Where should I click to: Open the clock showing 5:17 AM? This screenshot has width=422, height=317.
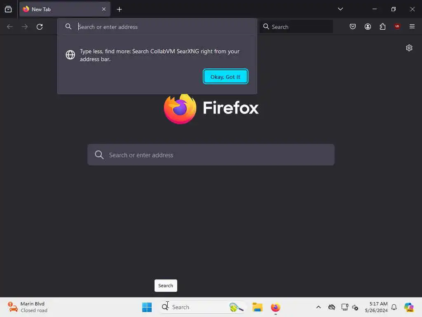(376, 307)
